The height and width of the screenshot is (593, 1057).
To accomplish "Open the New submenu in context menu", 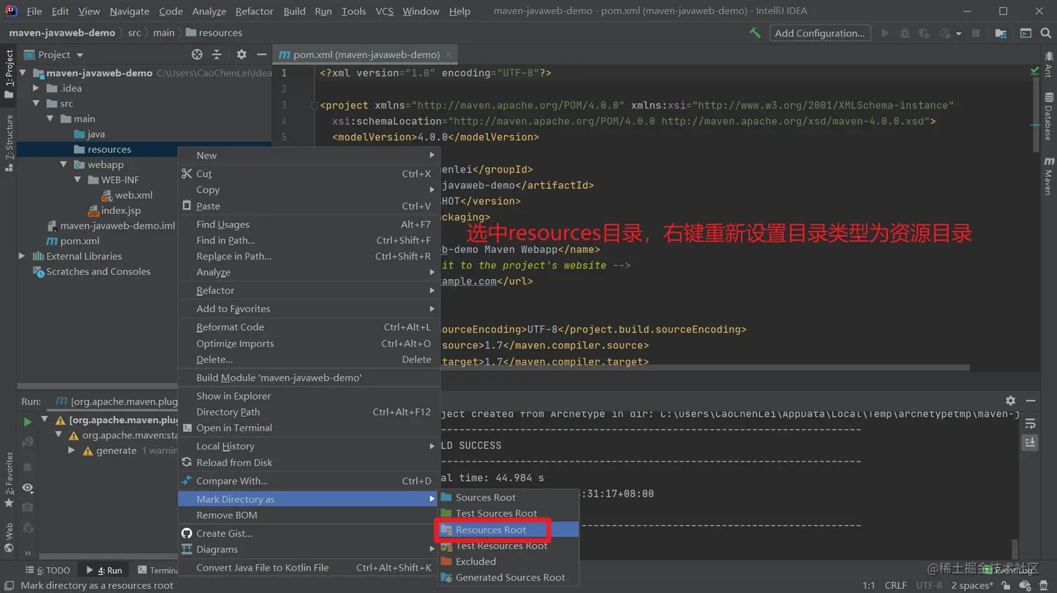I will pyautogui.click(x=309, y=155).
